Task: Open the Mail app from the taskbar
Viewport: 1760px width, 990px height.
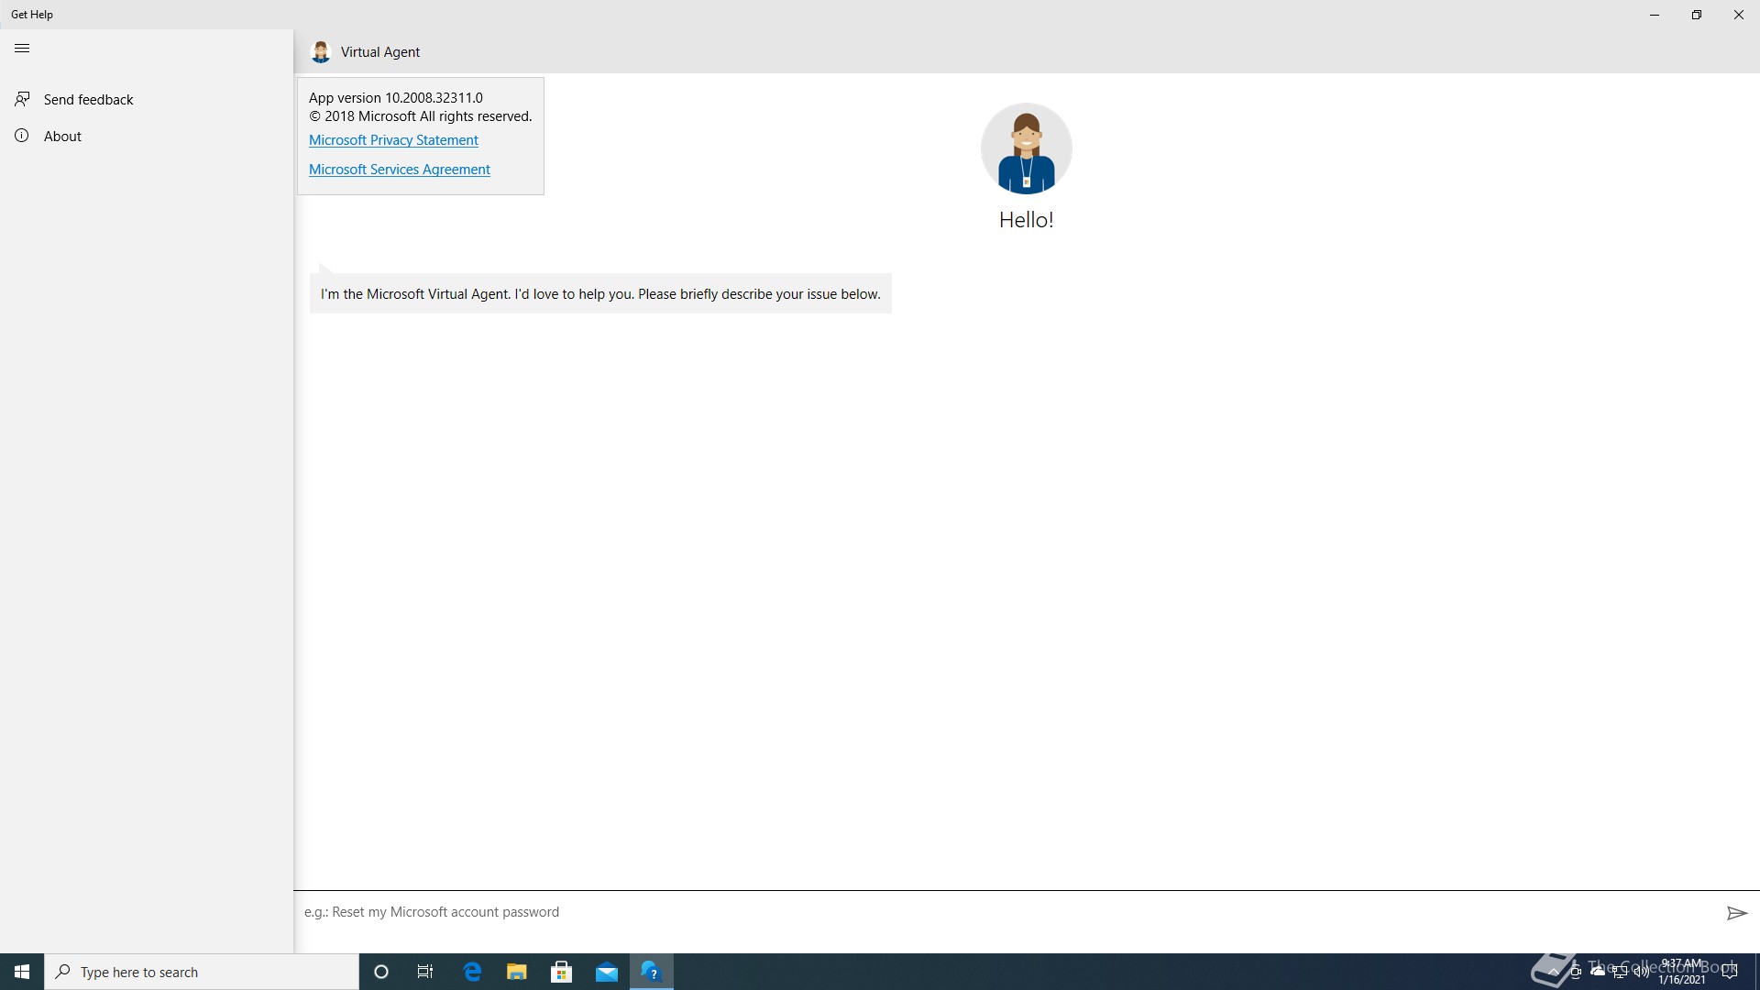Action: (607, 972)
